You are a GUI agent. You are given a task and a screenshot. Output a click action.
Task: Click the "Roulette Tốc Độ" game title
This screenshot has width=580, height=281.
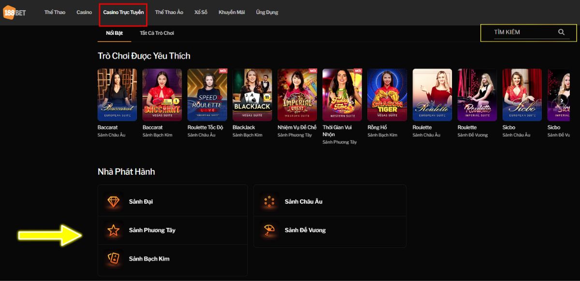(205, 127)
